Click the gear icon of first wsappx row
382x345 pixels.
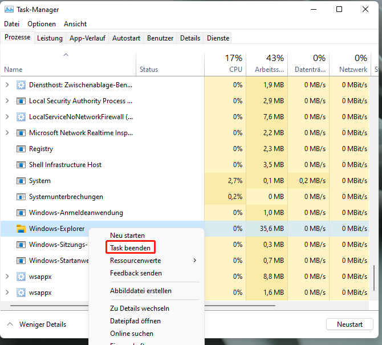coord(21,277)
